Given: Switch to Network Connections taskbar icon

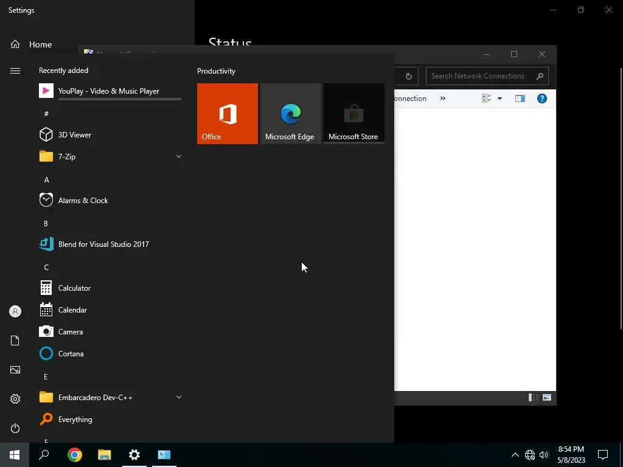Looking at the screenshot, I should click(x=164, y=455).
